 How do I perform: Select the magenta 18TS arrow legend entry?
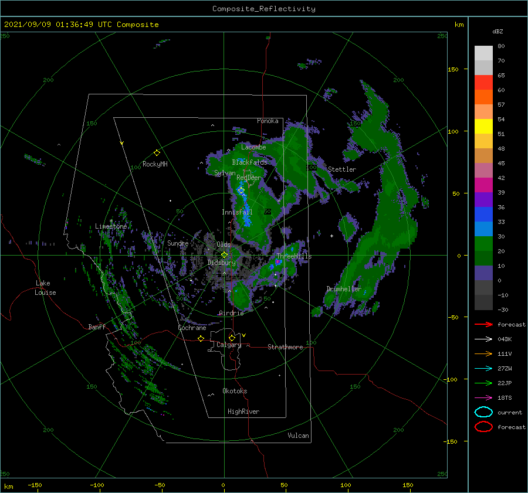coord(483,398)
